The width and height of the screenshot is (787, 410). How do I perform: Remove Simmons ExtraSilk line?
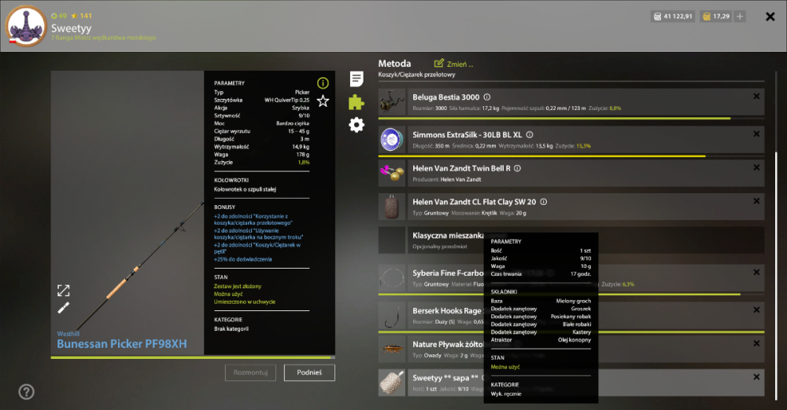click(x=756, y=134)
